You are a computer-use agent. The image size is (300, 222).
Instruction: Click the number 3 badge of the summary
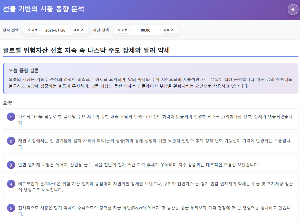(x=11, y=165)
